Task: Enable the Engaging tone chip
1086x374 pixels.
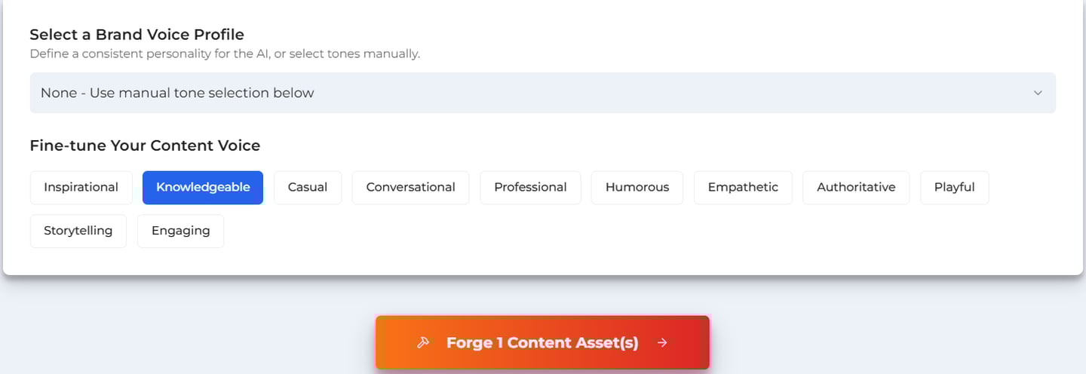Action: pos(180,231)
